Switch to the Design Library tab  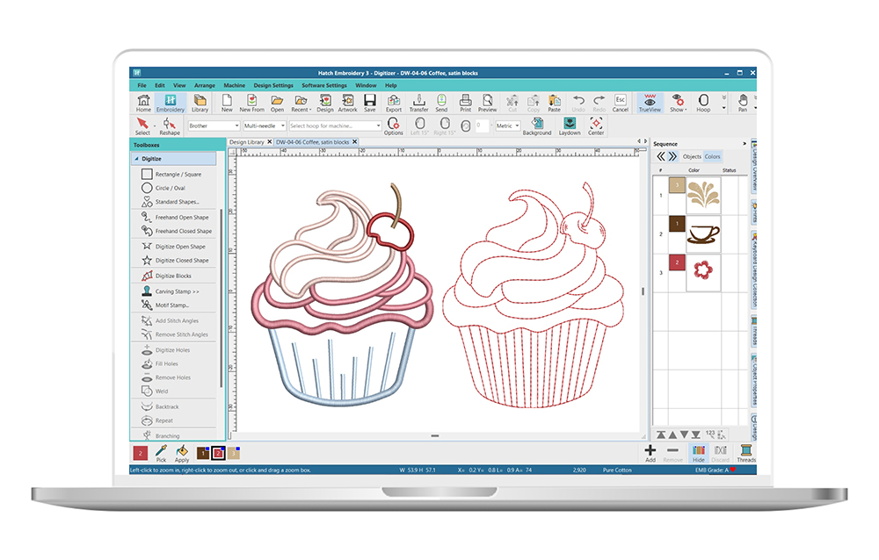coord(248,141)
